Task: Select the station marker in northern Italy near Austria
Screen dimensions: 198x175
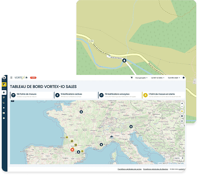Action: [x=131, y=126]
